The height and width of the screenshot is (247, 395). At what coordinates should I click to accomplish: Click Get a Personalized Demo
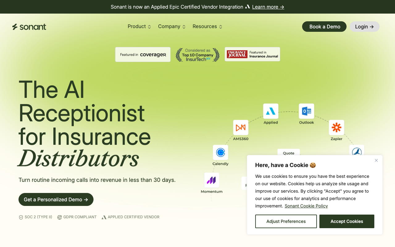pyautogui.click(x=56, y=199)
